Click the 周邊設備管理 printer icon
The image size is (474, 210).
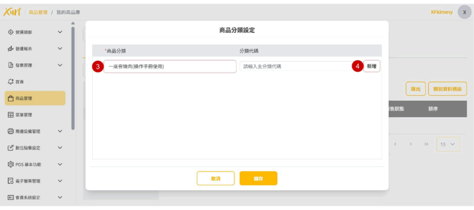point(11,132)
